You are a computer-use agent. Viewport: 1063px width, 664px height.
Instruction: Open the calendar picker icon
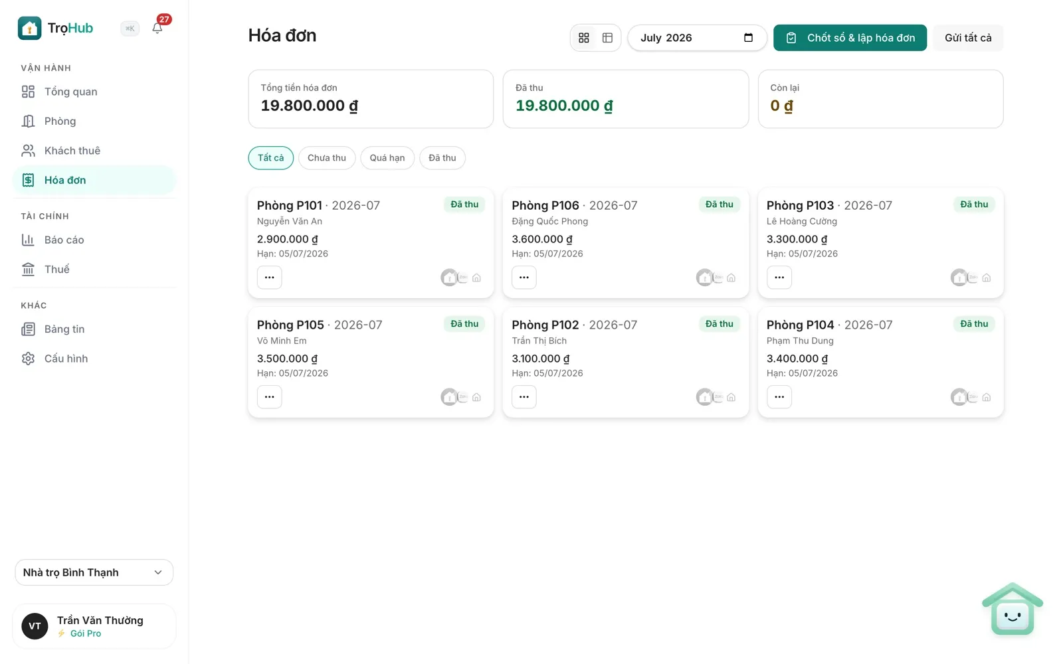(x=748, y=38)
